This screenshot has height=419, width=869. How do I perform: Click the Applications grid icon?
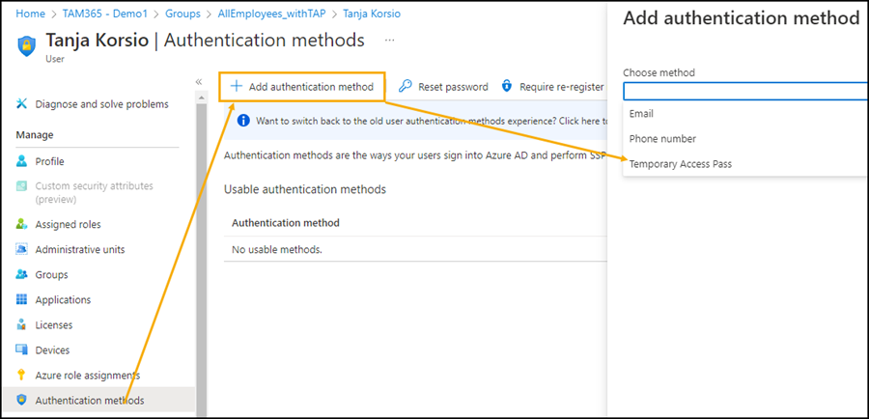(x=21, y=300)
